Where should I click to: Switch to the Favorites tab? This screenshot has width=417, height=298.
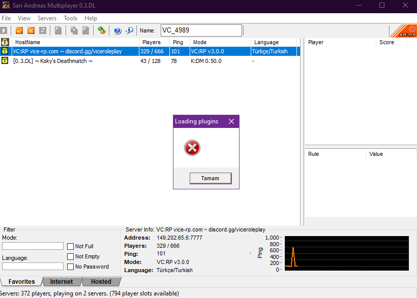(x=21, y=282)
